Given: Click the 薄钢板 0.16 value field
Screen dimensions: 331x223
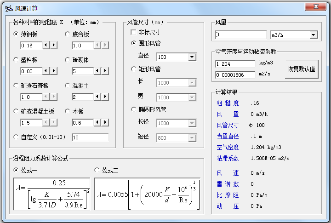Looking at the screenshot, I should 31,46.
